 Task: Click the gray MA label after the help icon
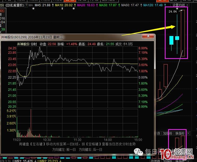click(31, 5)
